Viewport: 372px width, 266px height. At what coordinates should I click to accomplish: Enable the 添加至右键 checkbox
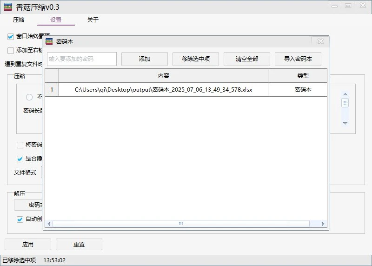(x=11, y=50)
